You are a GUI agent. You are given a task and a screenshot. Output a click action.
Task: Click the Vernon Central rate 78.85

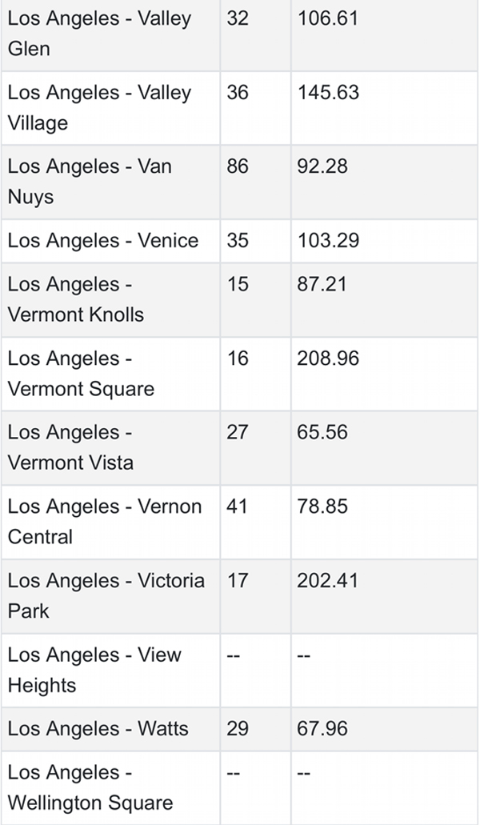pos(322,507)
